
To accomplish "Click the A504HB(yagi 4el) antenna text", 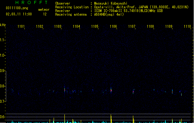I will point(109,14).
